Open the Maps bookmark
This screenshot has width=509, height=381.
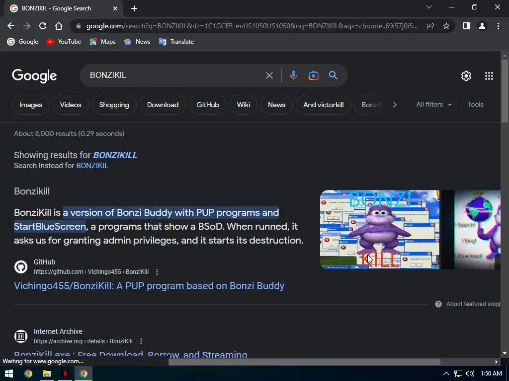click(x=102, y=42)
